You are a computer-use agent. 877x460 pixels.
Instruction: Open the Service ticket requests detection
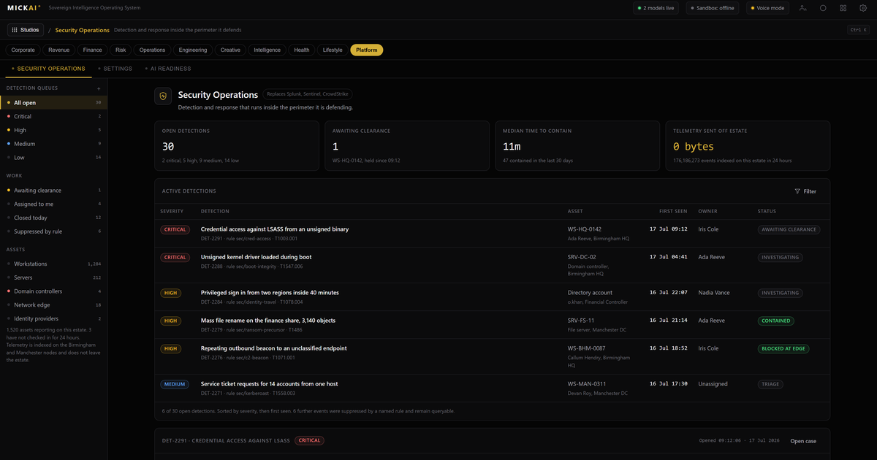pos(492,388)
